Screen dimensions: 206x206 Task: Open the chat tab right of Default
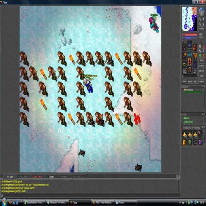[23, 177]
